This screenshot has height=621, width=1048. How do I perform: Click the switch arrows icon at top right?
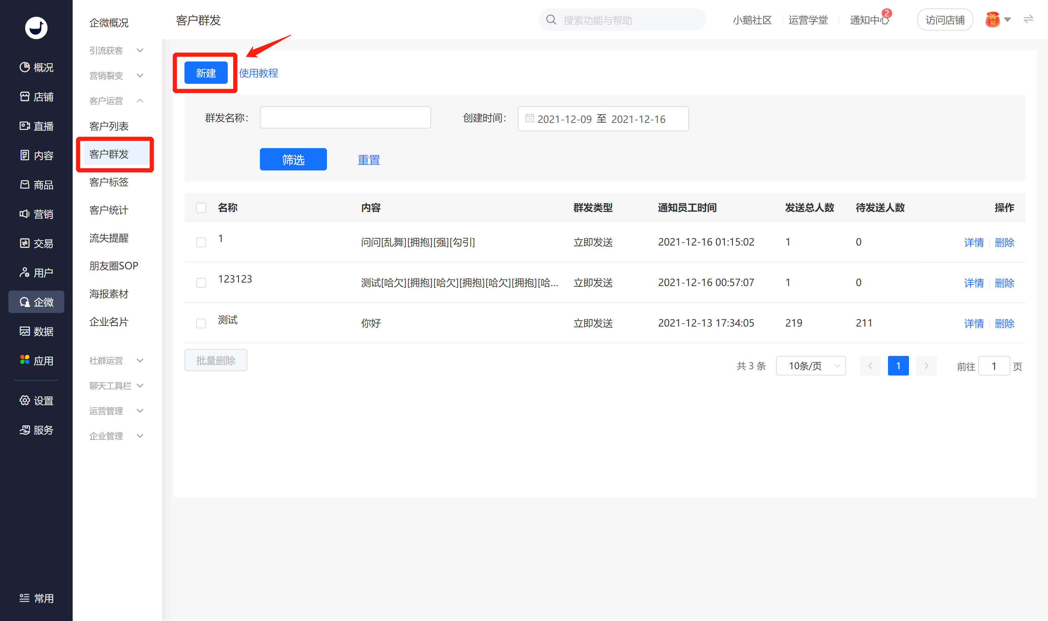[1028, 19]
